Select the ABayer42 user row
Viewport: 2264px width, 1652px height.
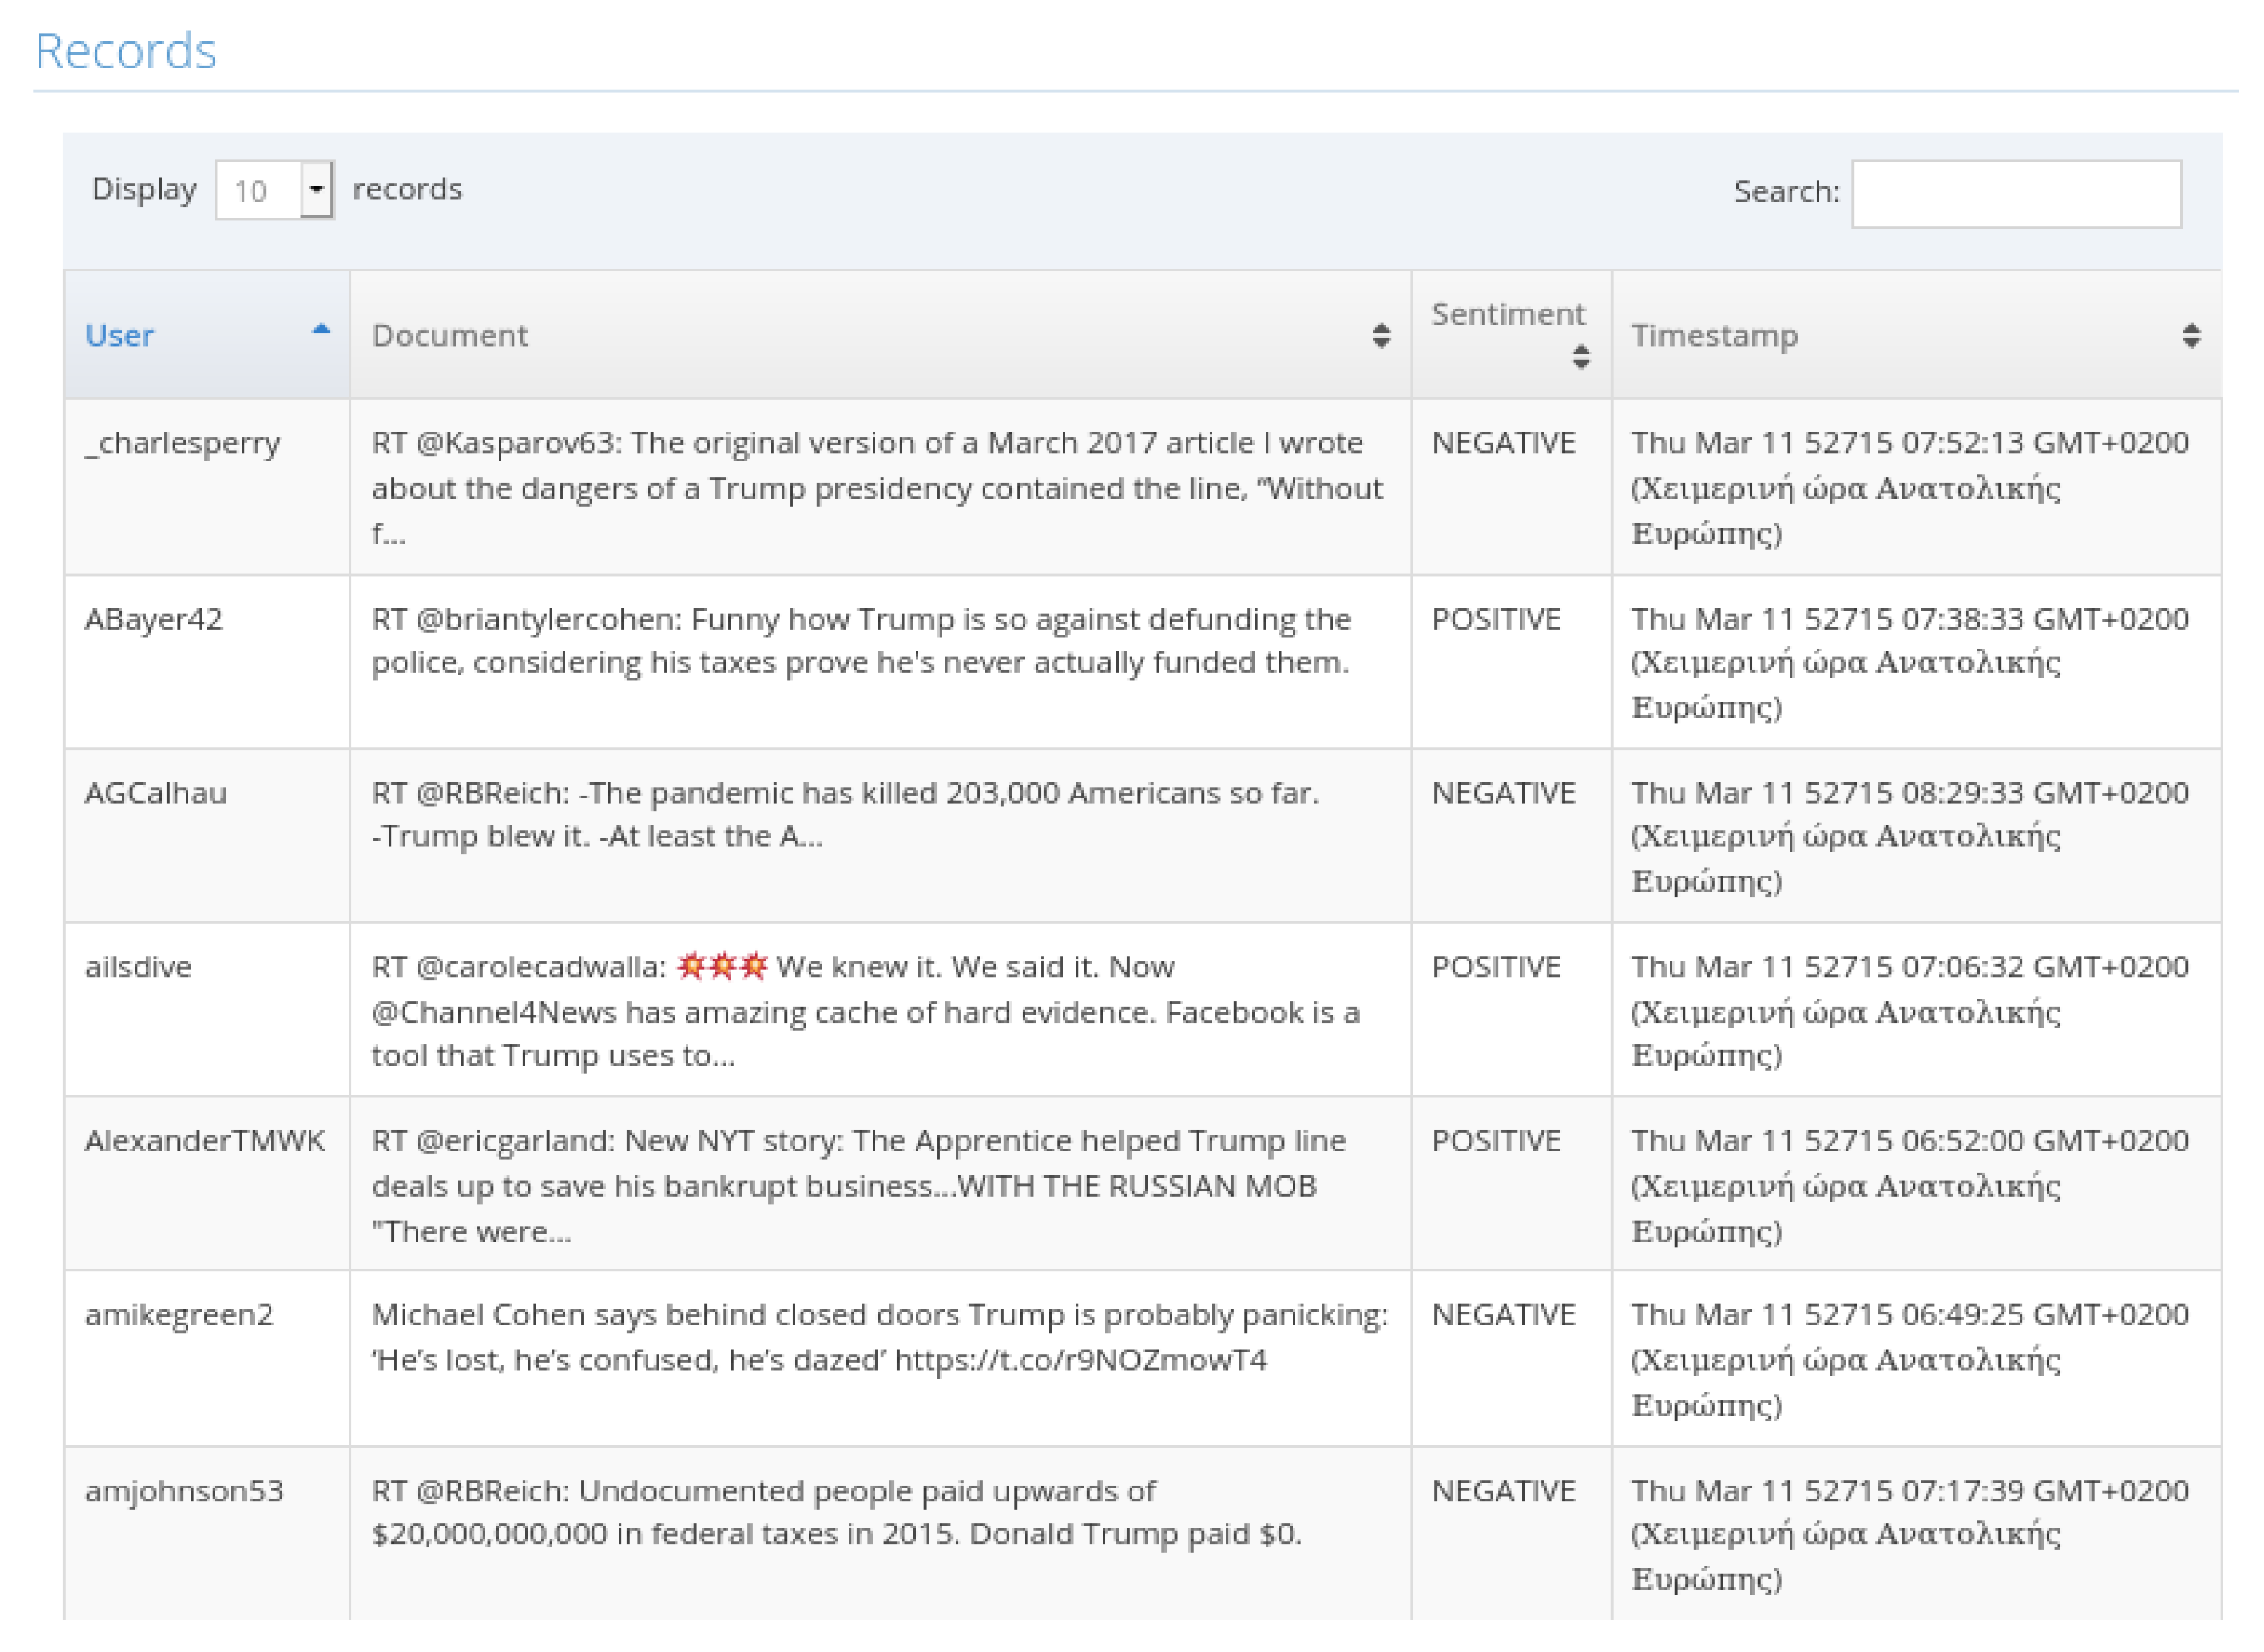pyautogui.click(x=1143, y=662)
